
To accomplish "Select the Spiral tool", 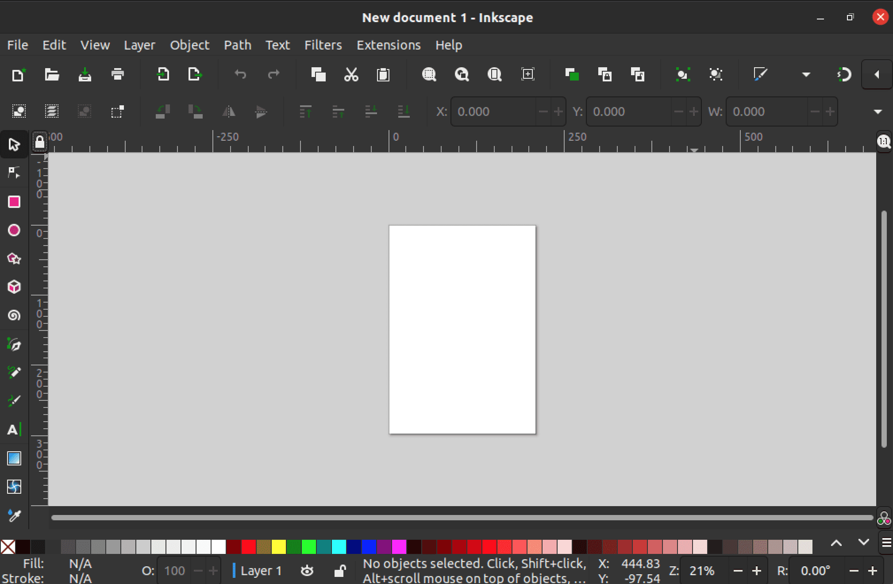I will click(x=14, y=315).
